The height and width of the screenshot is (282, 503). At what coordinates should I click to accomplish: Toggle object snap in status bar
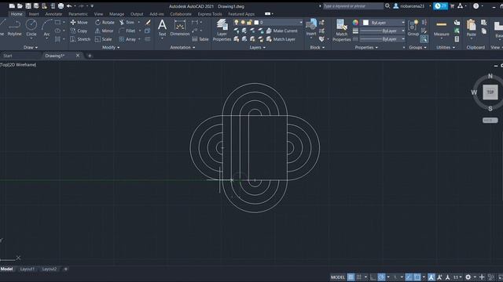click(417, 277)
